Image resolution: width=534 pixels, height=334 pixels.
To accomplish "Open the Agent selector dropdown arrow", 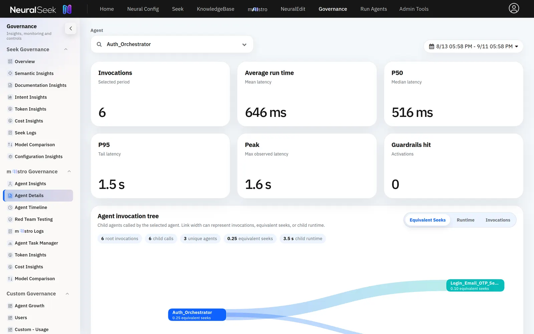I will point(244,44).
